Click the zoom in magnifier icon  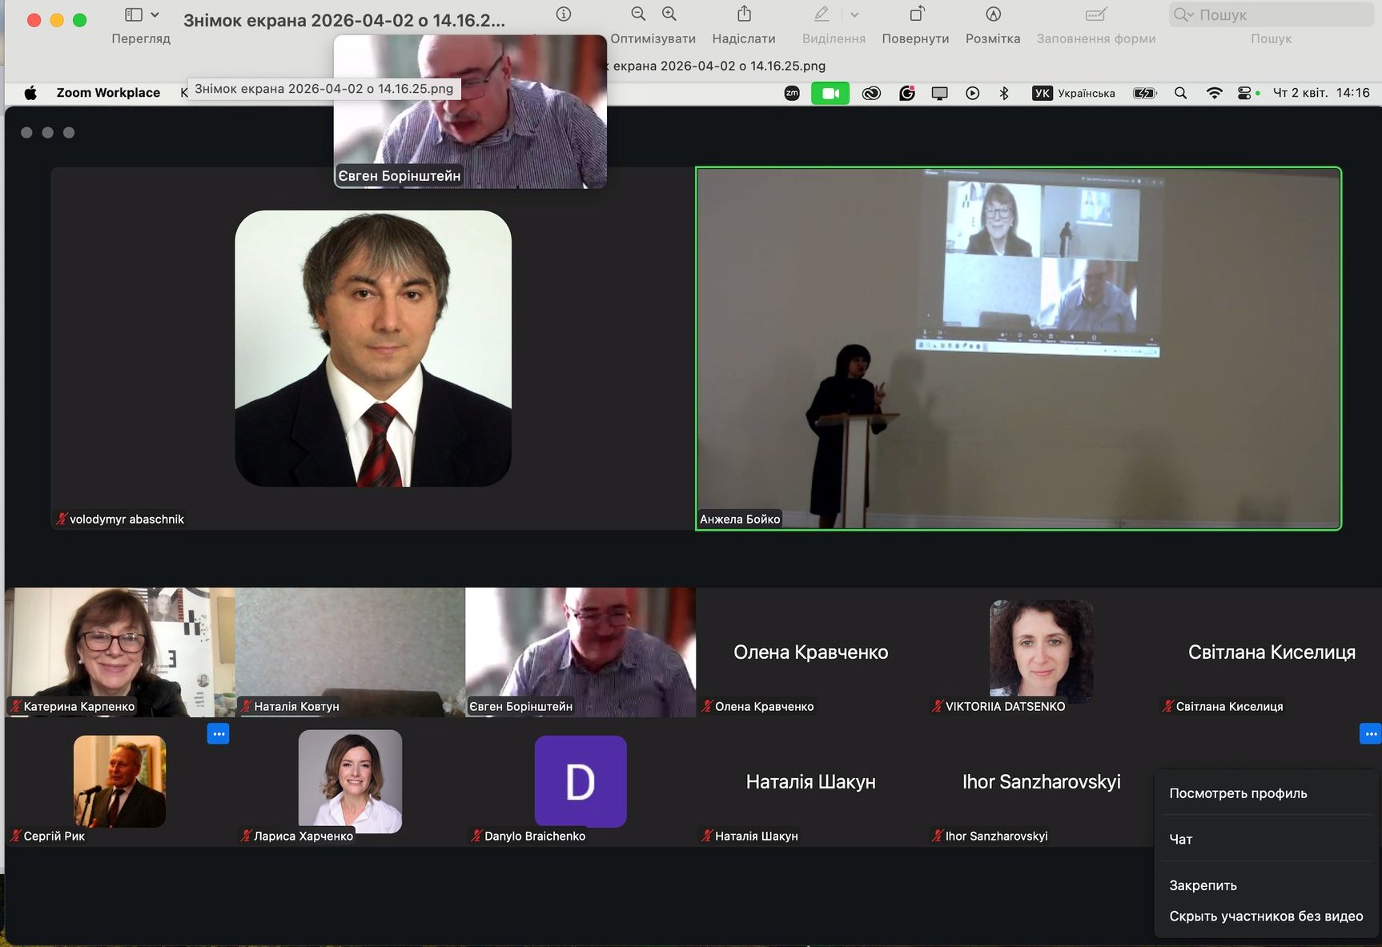point(669,14)
